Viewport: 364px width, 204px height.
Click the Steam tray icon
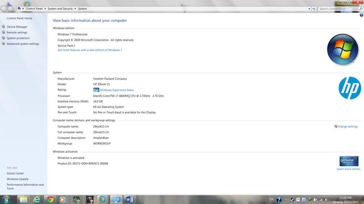click(292, 199)
